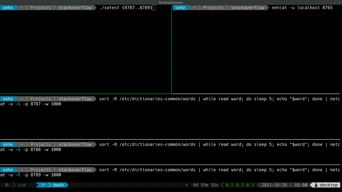Viewport: 342px width, 192px height.
Task: Place cursor at the sotest command prompt end
Action: 154,7
